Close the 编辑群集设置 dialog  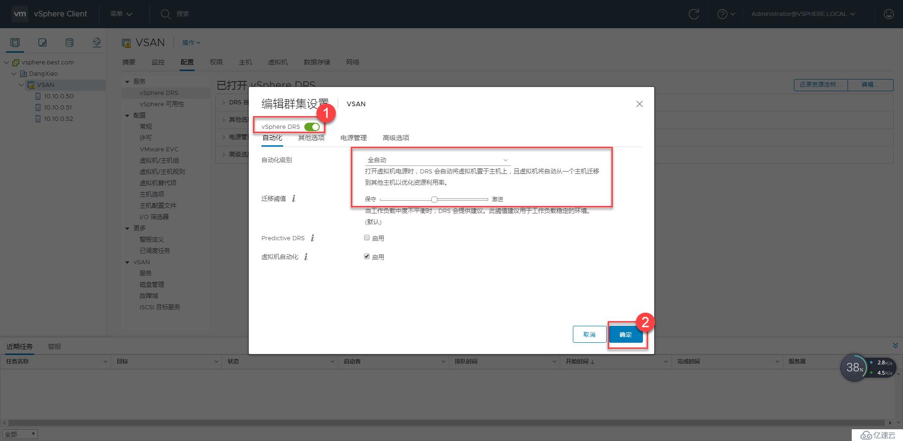point(640,104)
